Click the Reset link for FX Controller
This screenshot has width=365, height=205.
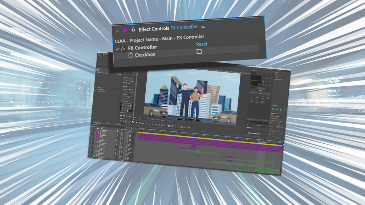pyautogui.click(x=202, y=44)
